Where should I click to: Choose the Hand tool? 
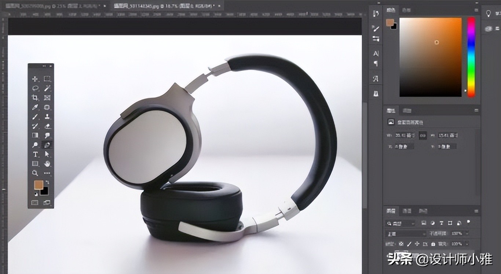click(47, 164)
